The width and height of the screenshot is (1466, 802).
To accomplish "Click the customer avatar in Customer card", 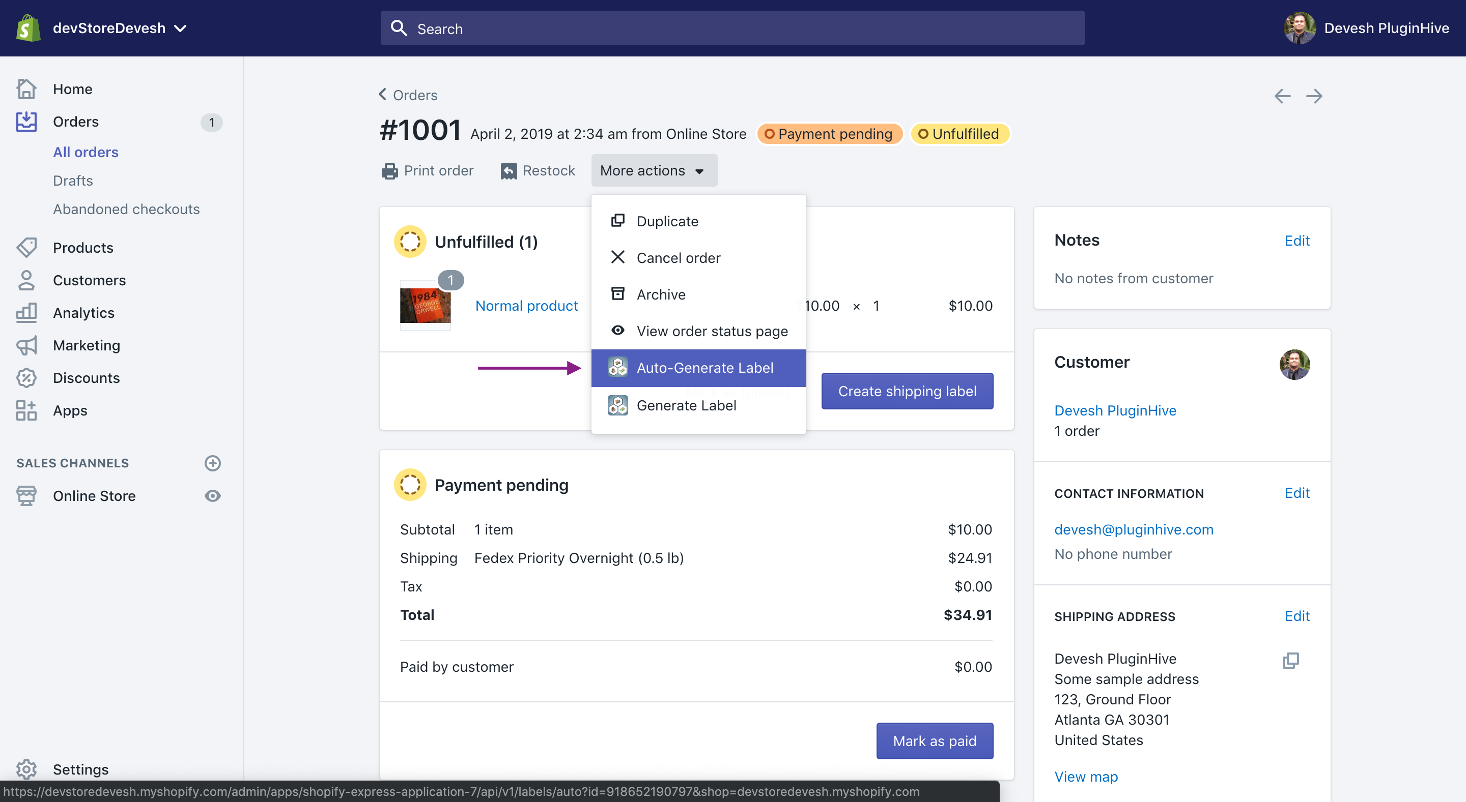I will 1294,364.
